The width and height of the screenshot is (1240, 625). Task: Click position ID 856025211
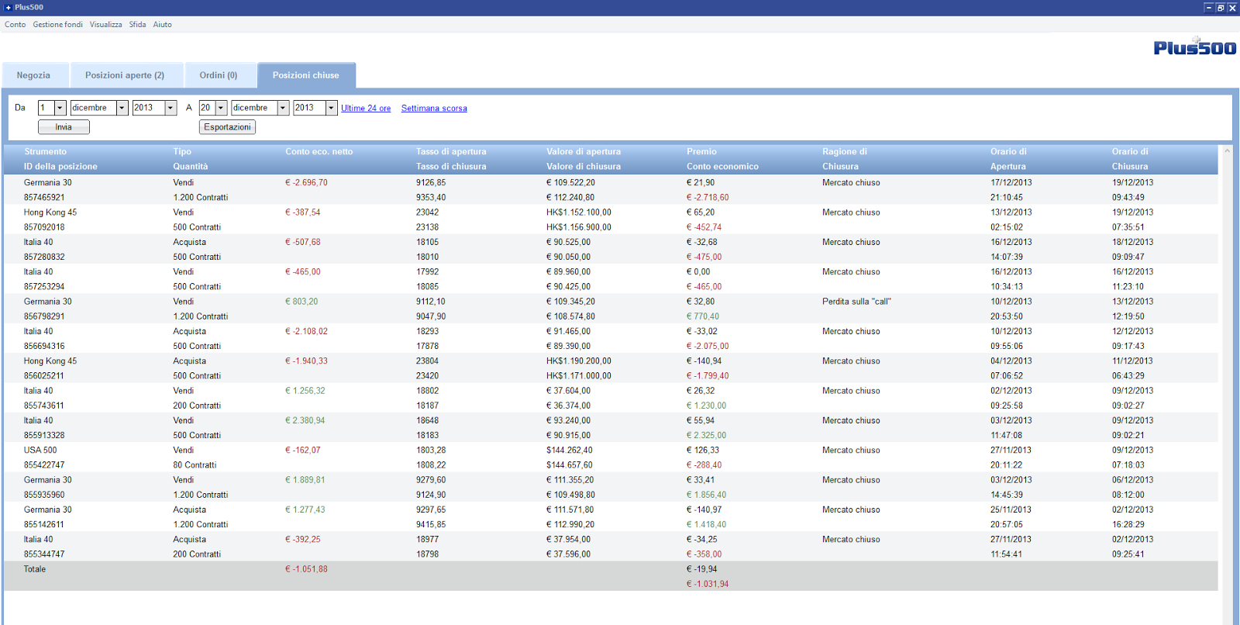[x=44, y=376]
